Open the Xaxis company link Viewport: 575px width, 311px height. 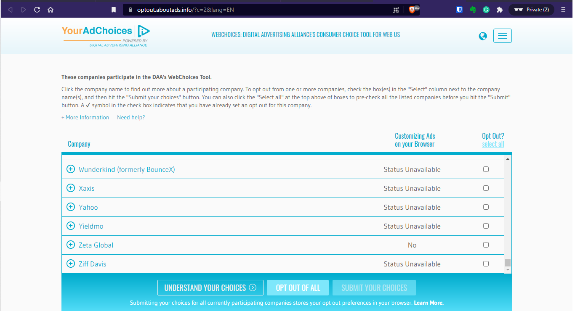pos(87,188)
